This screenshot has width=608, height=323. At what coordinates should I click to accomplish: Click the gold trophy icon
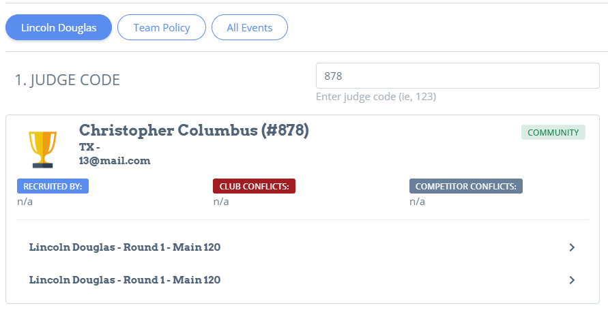click(43, 149)
